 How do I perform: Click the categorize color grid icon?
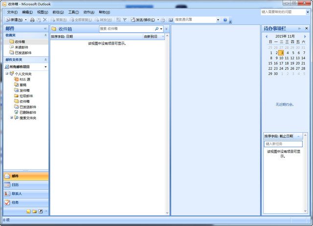pyautogui.click(x=118, y=20)
